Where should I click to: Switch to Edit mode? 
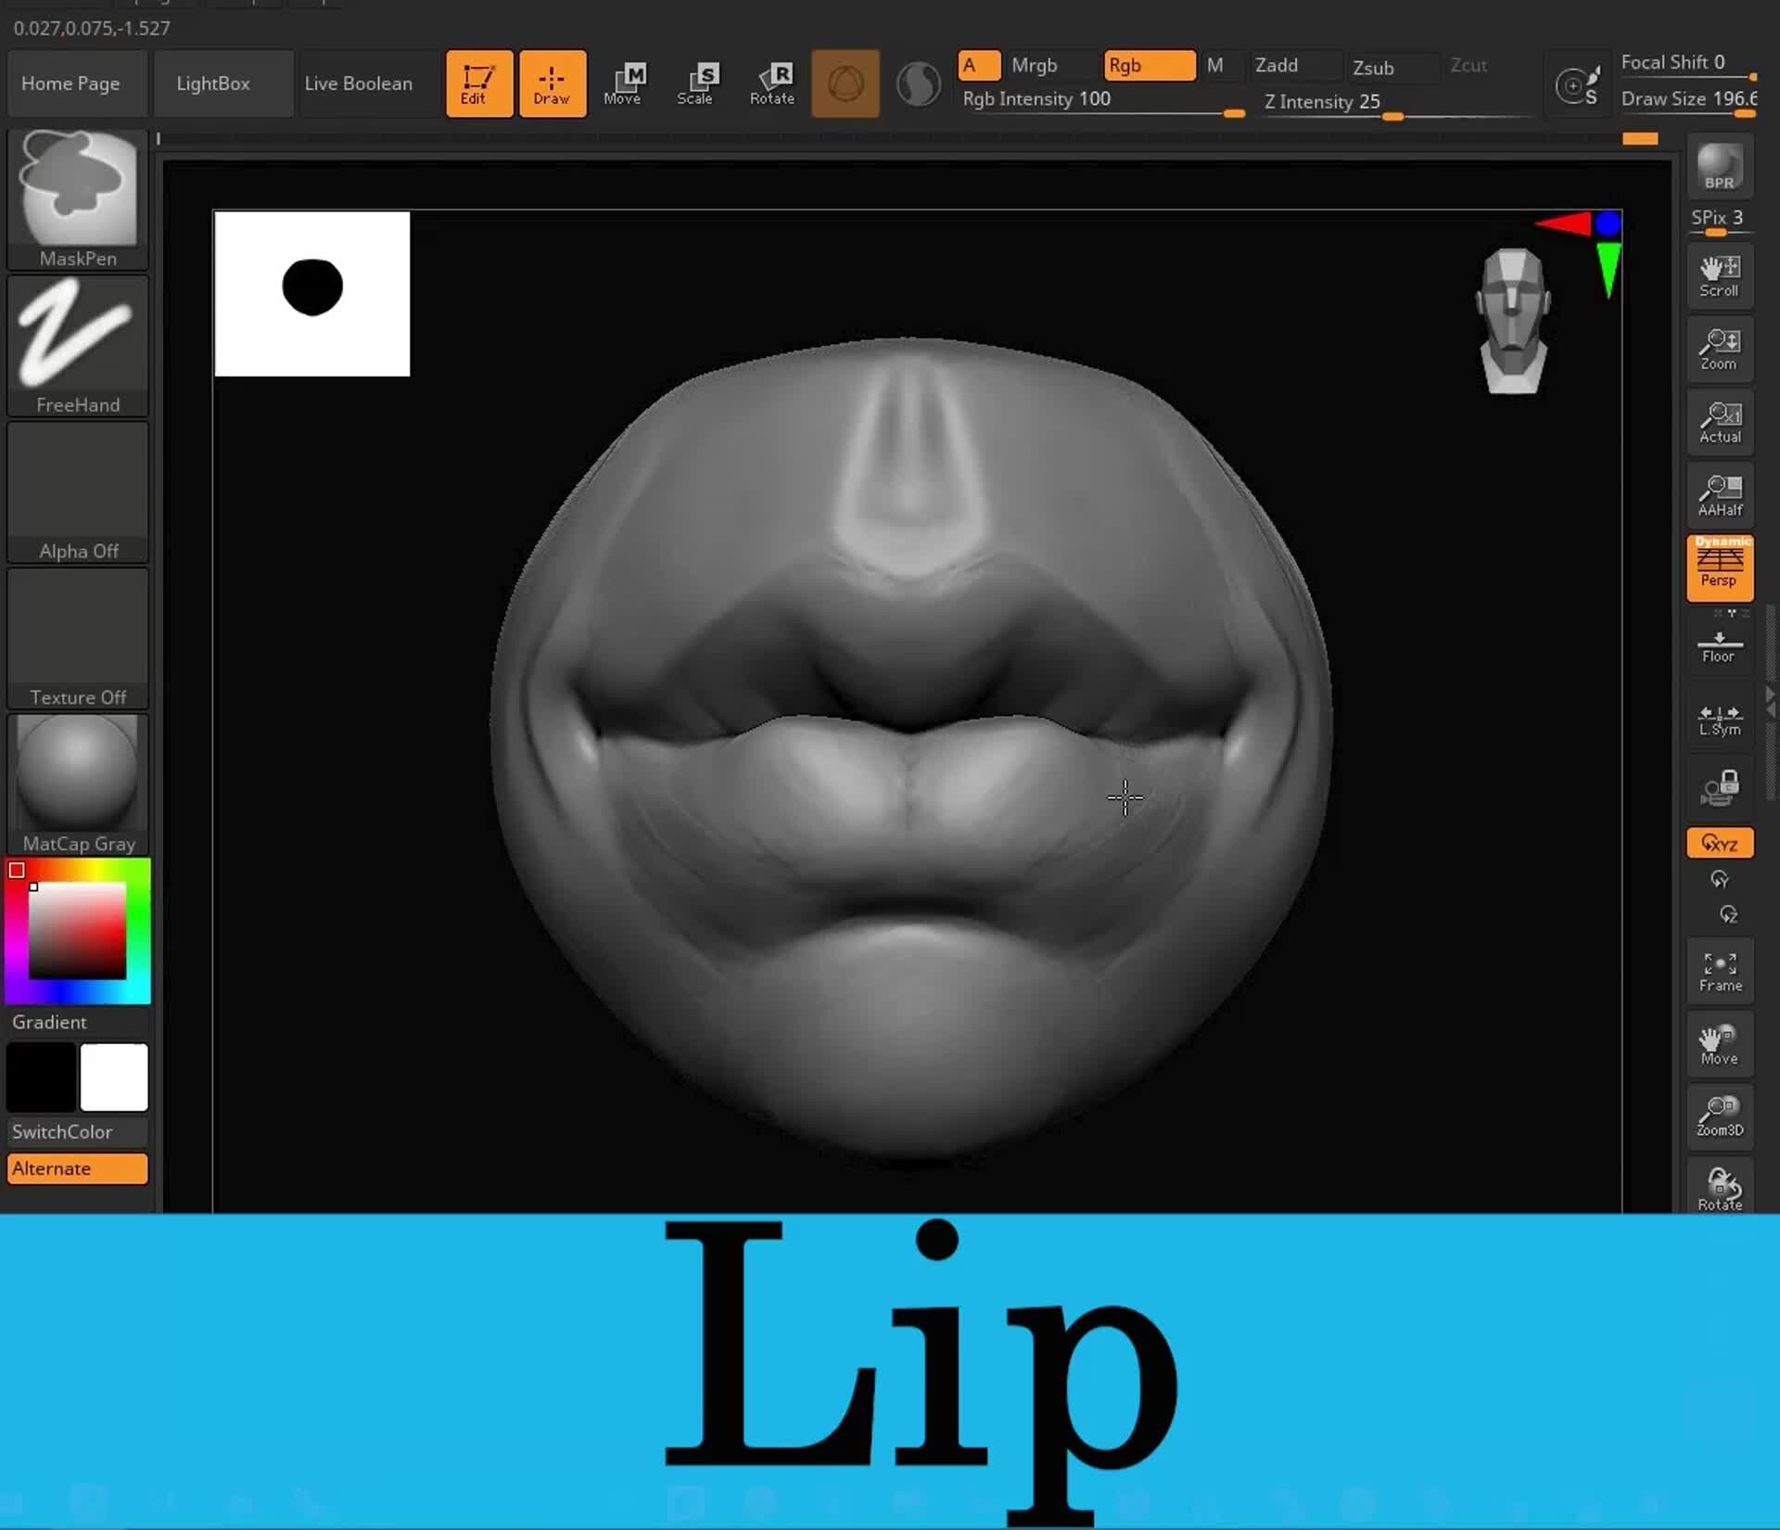478,83
